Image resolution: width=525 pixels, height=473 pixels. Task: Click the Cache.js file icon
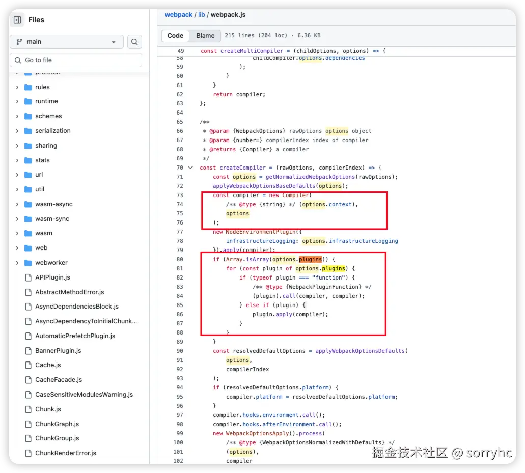[x=29, y=365]
